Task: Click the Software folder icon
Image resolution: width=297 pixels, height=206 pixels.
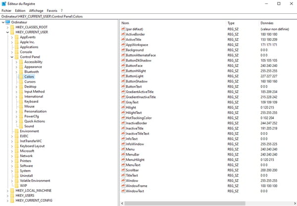Action: pyautogui.click(x=17, y=165)
